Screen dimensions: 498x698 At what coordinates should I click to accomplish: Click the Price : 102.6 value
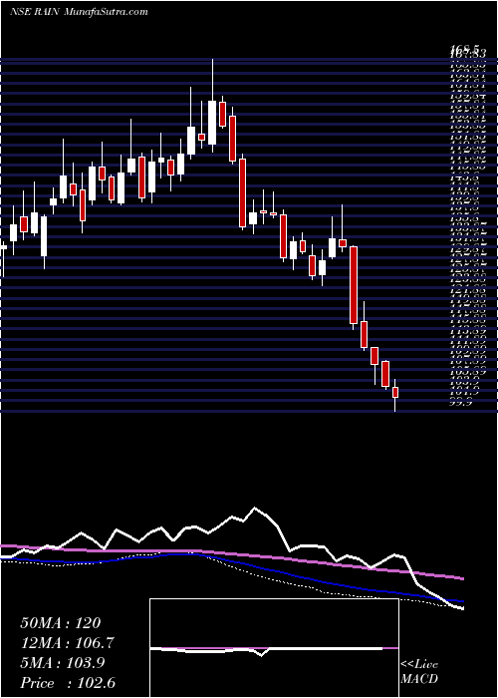69,683
